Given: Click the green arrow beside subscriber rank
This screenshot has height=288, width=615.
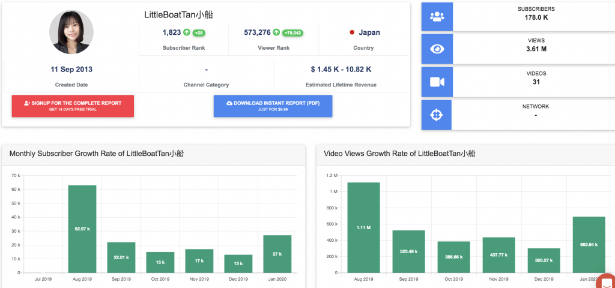Looking at the screenshot, I should click(x=186, y=32).
